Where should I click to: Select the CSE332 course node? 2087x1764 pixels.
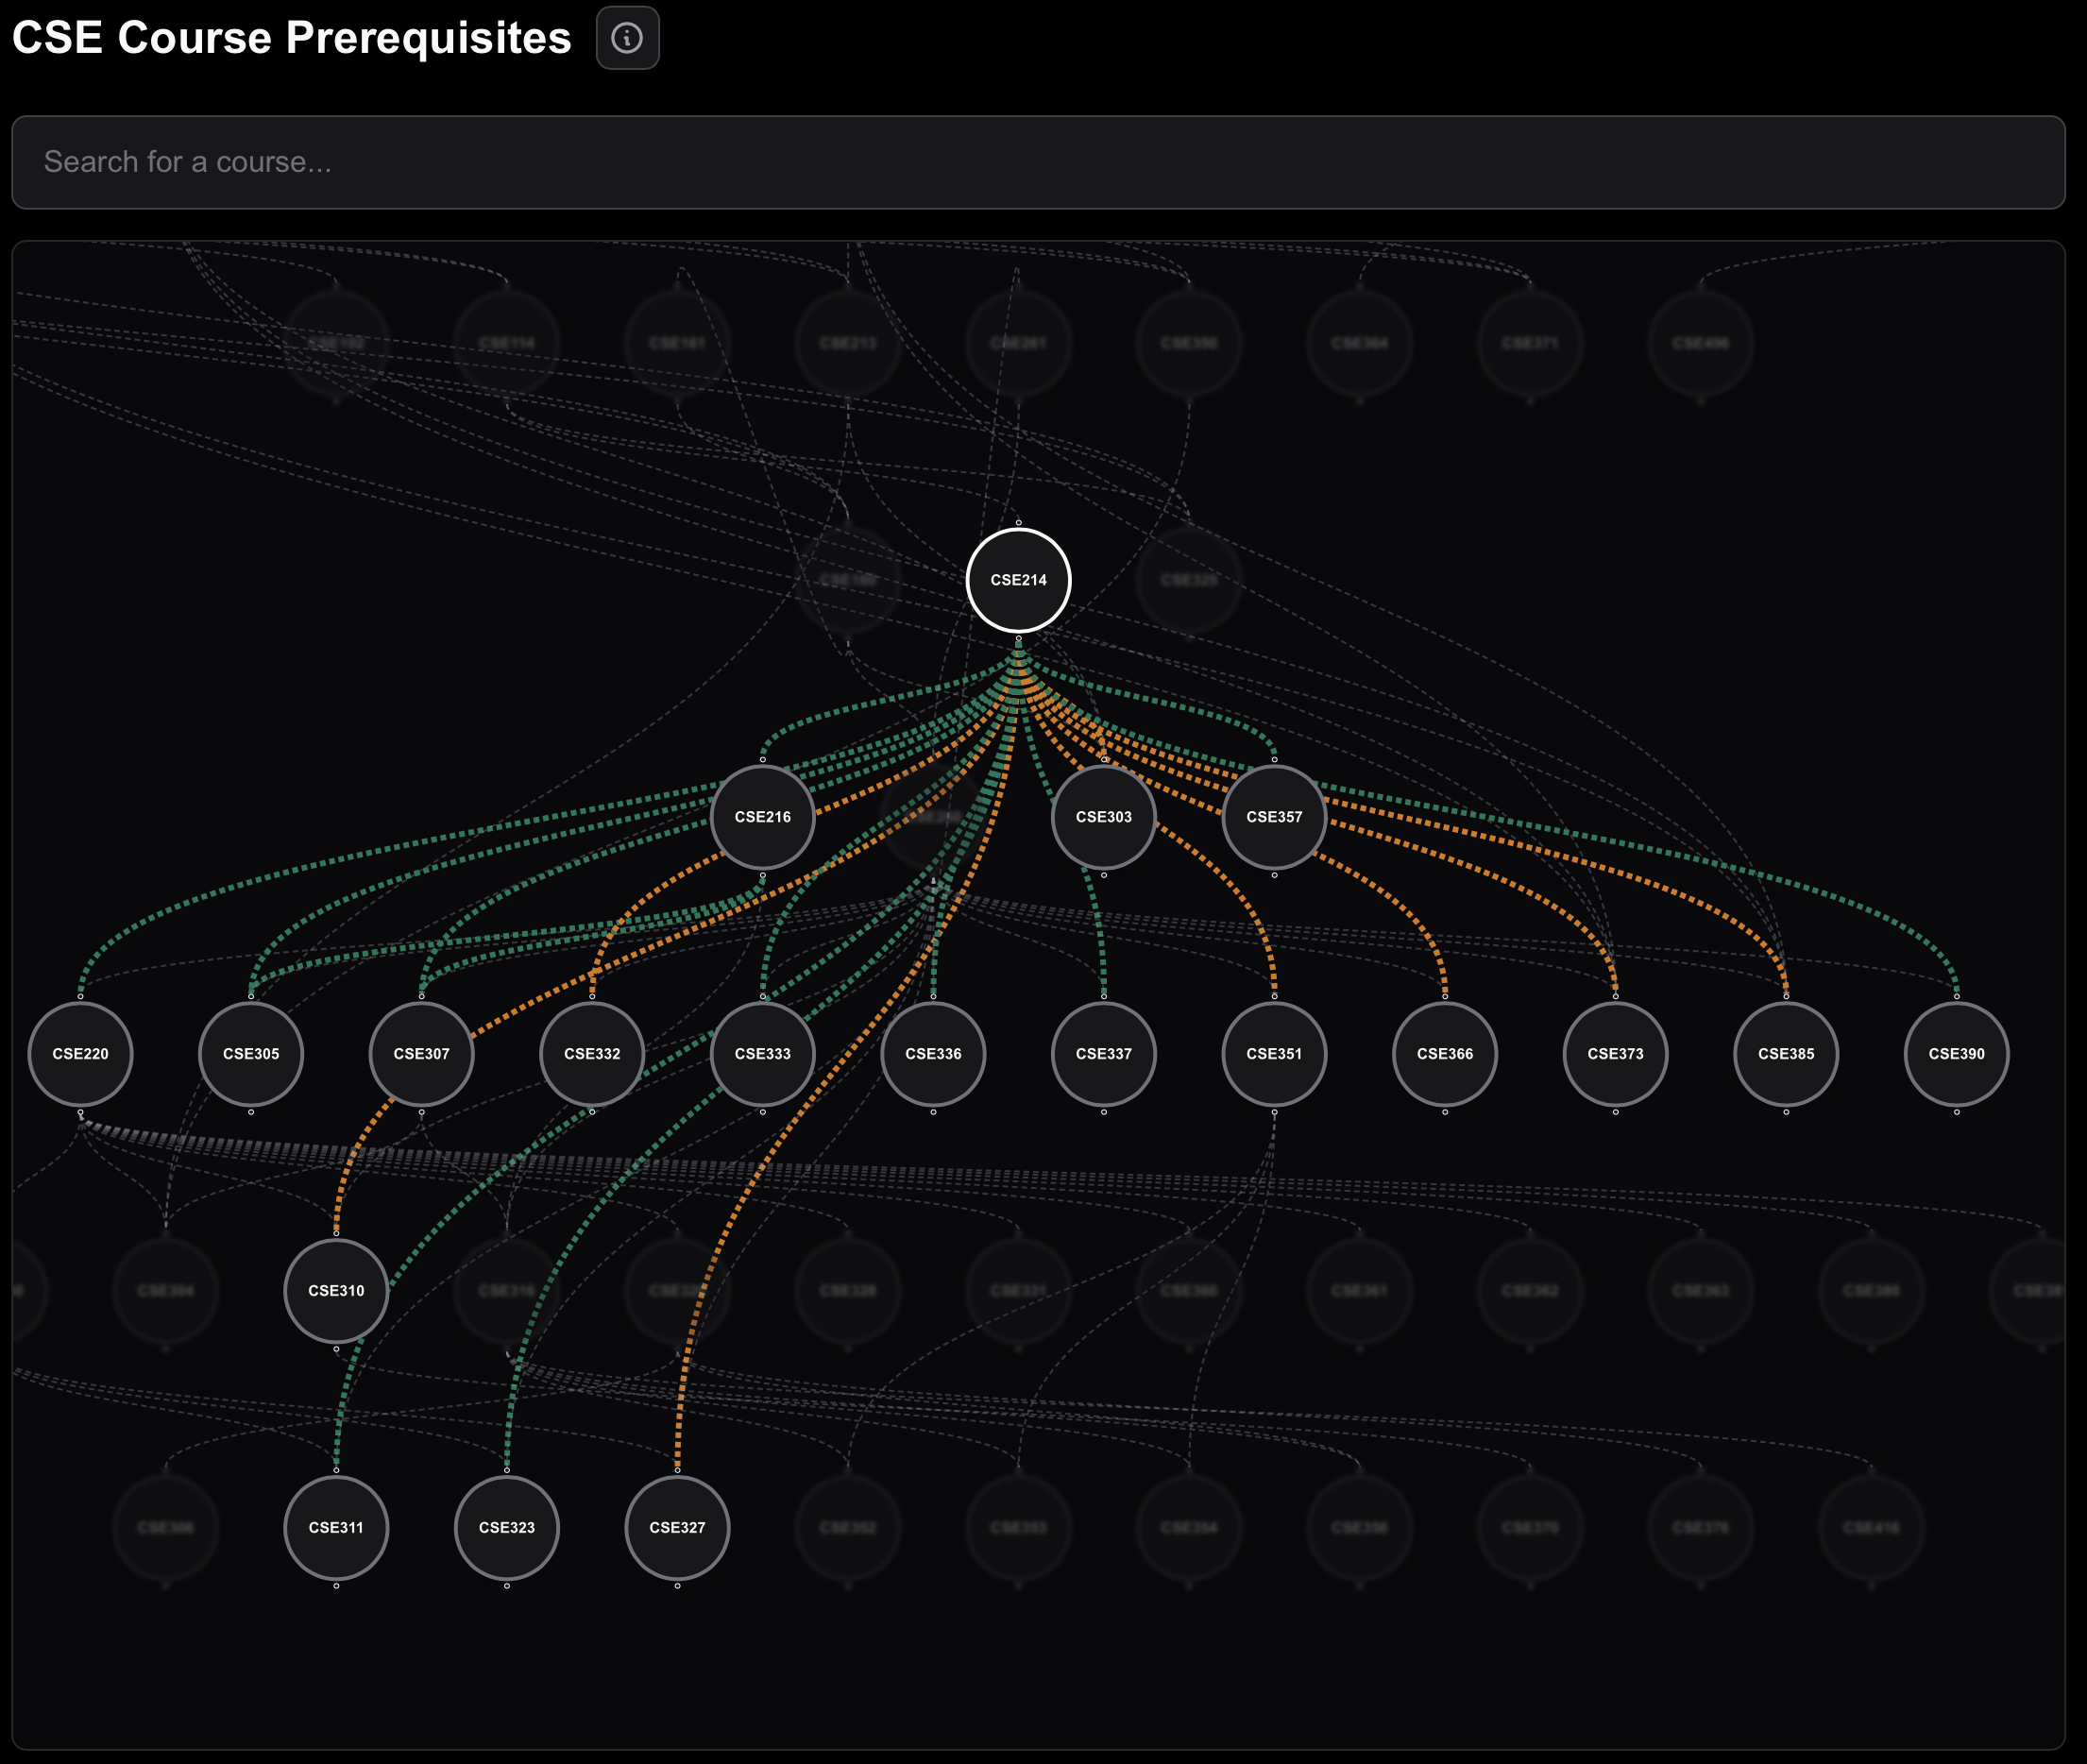pyautogui.click(x=592, y=1054)
